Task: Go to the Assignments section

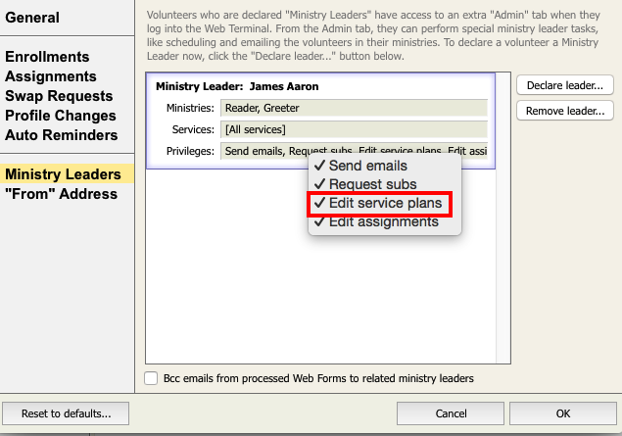Action: [x=51, y=76]
